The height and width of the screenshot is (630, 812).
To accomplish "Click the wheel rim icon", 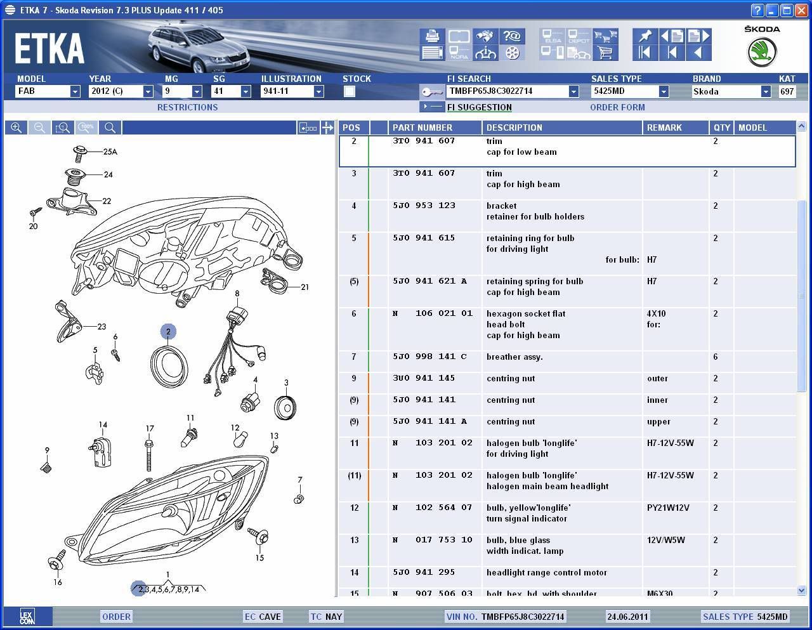I will click(512, 53).
